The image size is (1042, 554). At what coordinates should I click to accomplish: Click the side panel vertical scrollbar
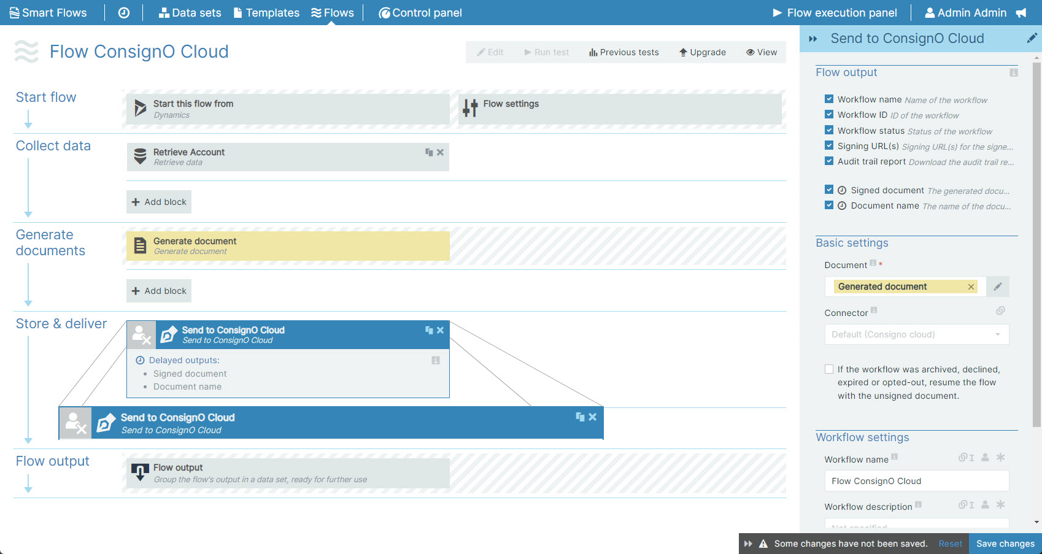click(x=1036, y=244)
